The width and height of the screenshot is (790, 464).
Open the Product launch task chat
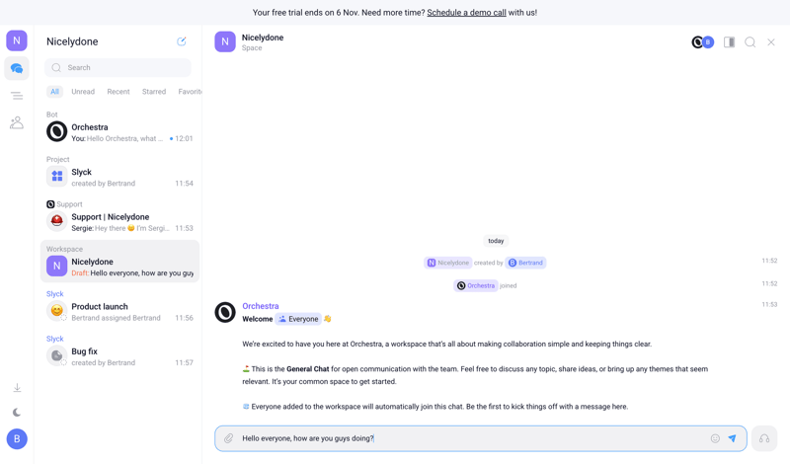118,311
